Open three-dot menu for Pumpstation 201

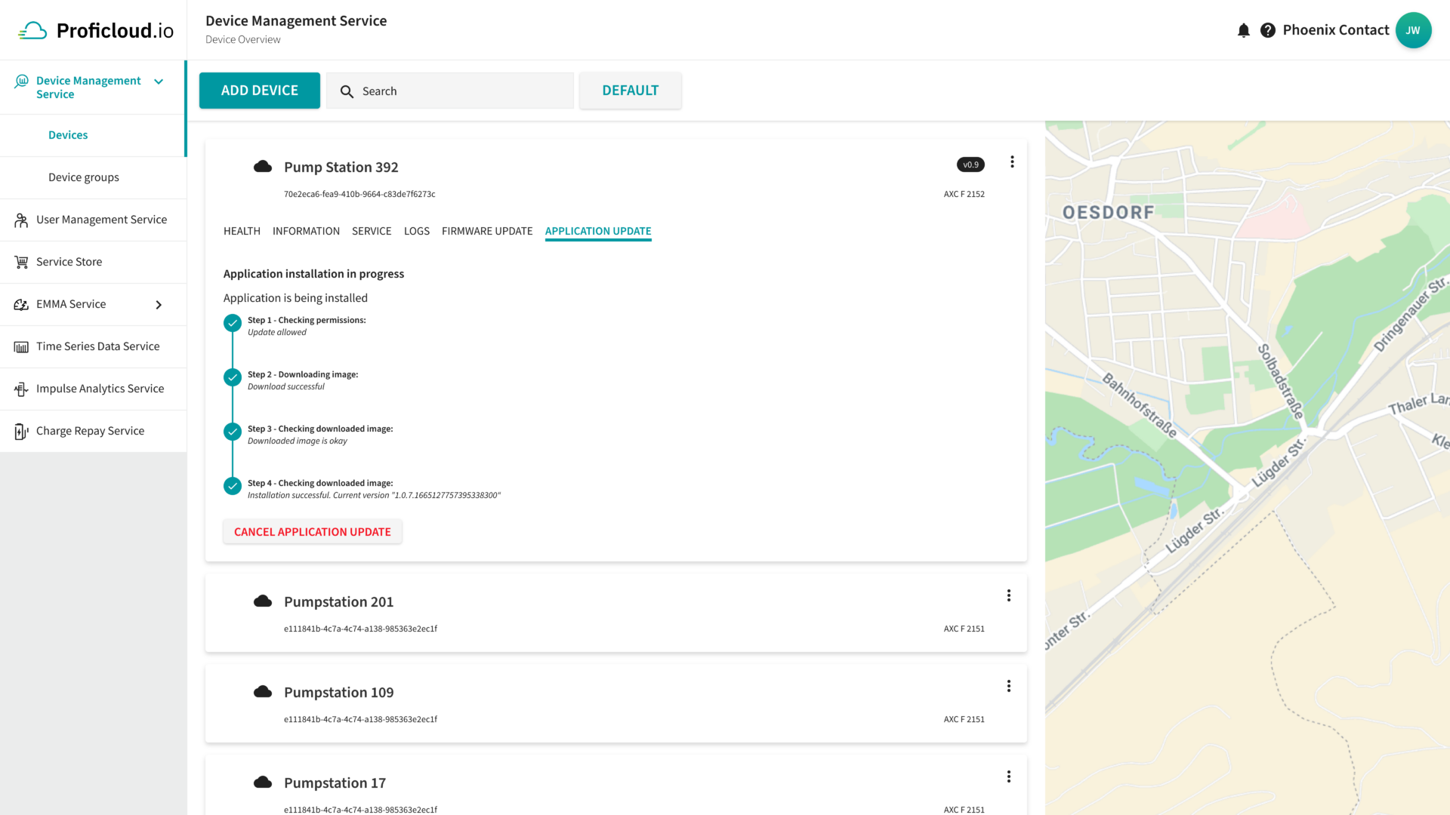click(1008, 596)
